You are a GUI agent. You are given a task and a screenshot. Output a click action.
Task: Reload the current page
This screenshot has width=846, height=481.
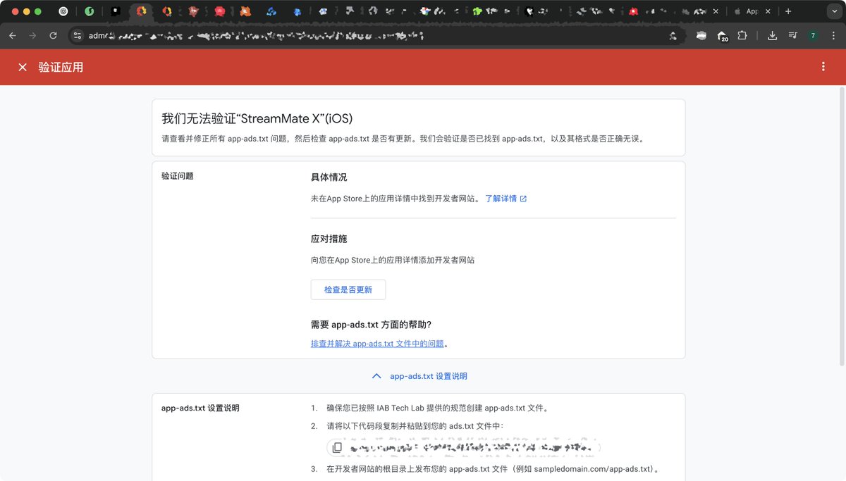pos(53,36)
